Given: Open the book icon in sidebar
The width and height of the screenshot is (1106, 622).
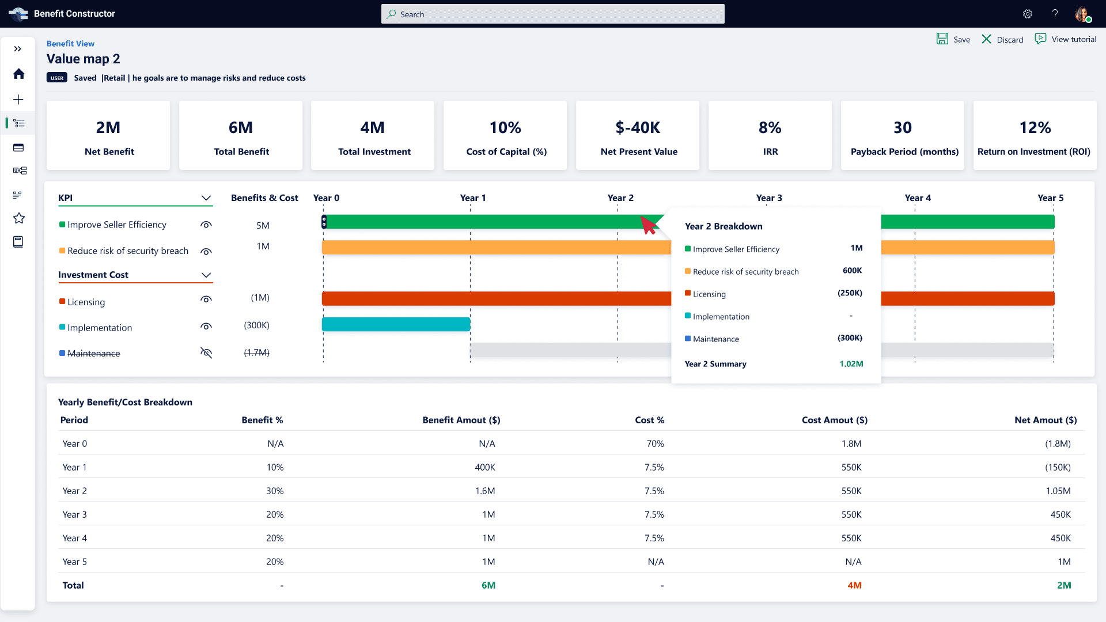Looking at the screenshot, I should [x=18, y=242].
